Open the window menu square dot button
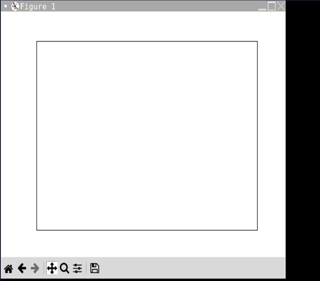Image resolution: width=320 pixels, height=281 pixels. click(x=5, y=6)
